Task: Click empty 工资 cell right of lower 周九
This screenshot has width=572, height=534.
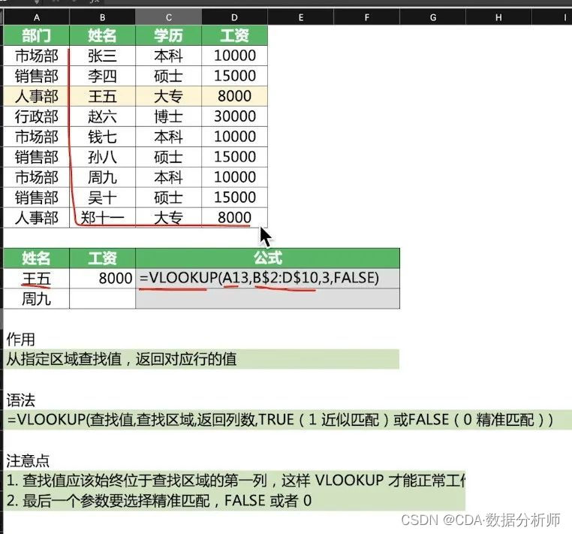Action: [103, 299]
